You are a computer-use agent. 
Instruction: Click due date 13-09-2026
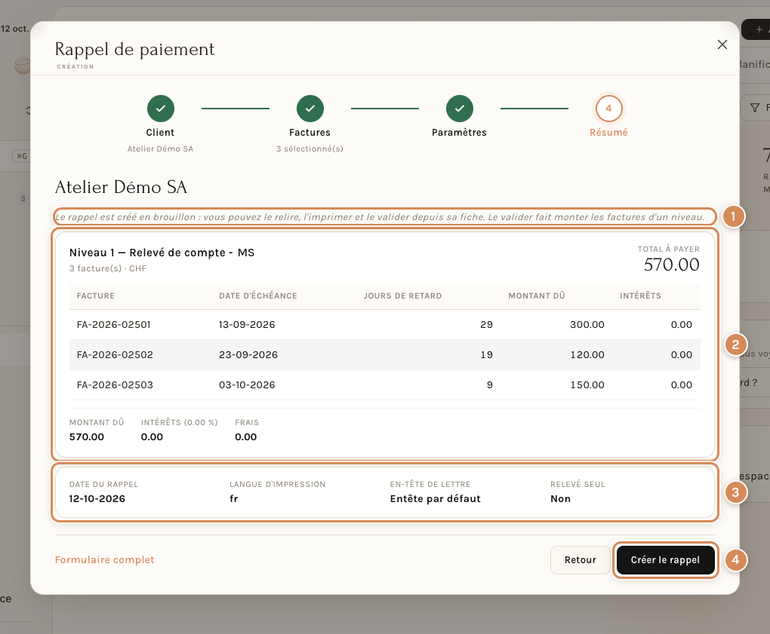(x=247, y=325)
